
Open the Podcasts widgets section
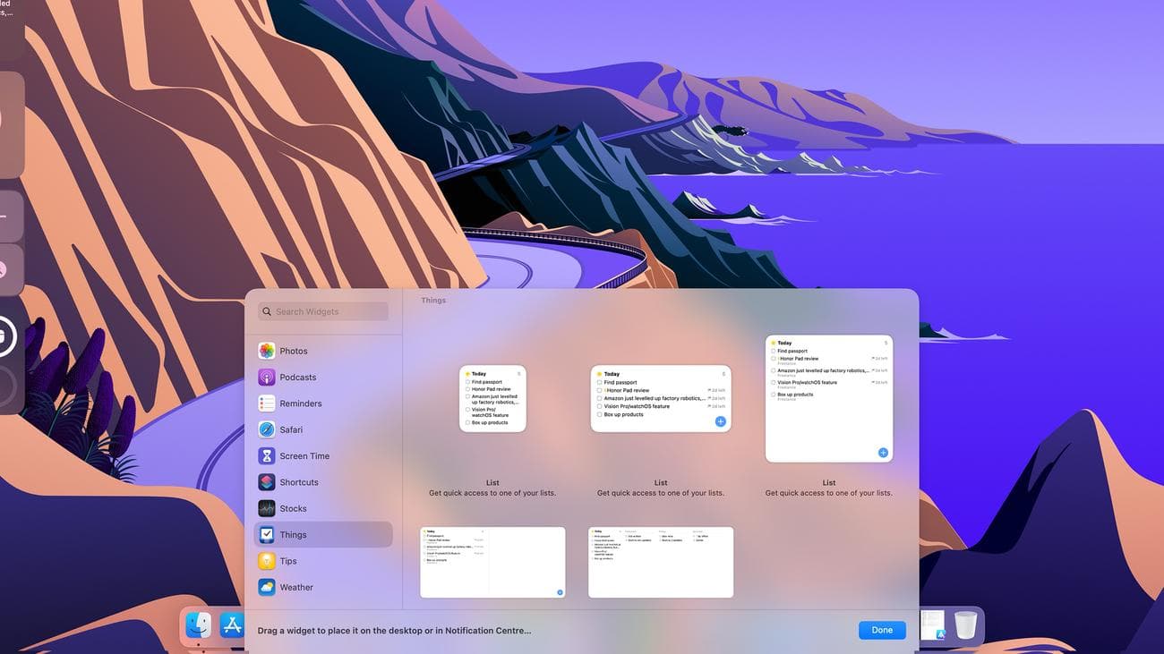coord(298,377)
